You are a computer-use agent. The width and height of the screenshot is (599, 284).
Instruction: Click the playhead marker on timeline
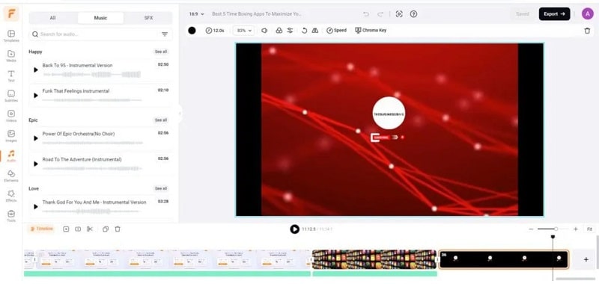click(553, 237)
